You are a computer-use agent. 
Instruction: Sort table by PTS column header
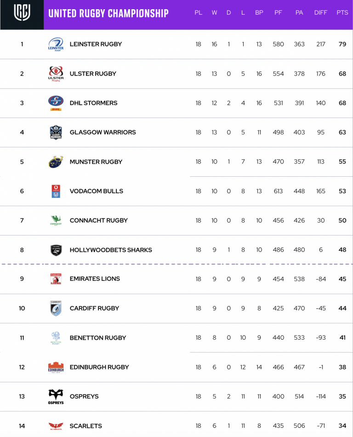pyautogui.click(x=342, y=12)
